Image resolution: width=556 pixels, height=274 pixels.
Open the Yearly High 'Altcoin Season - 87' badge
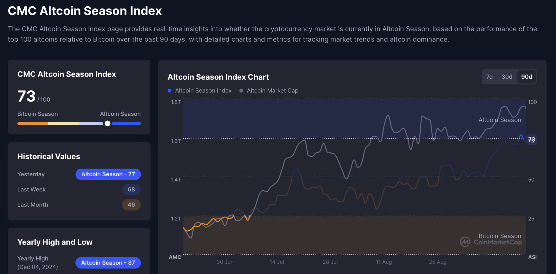tap(108, 262)
